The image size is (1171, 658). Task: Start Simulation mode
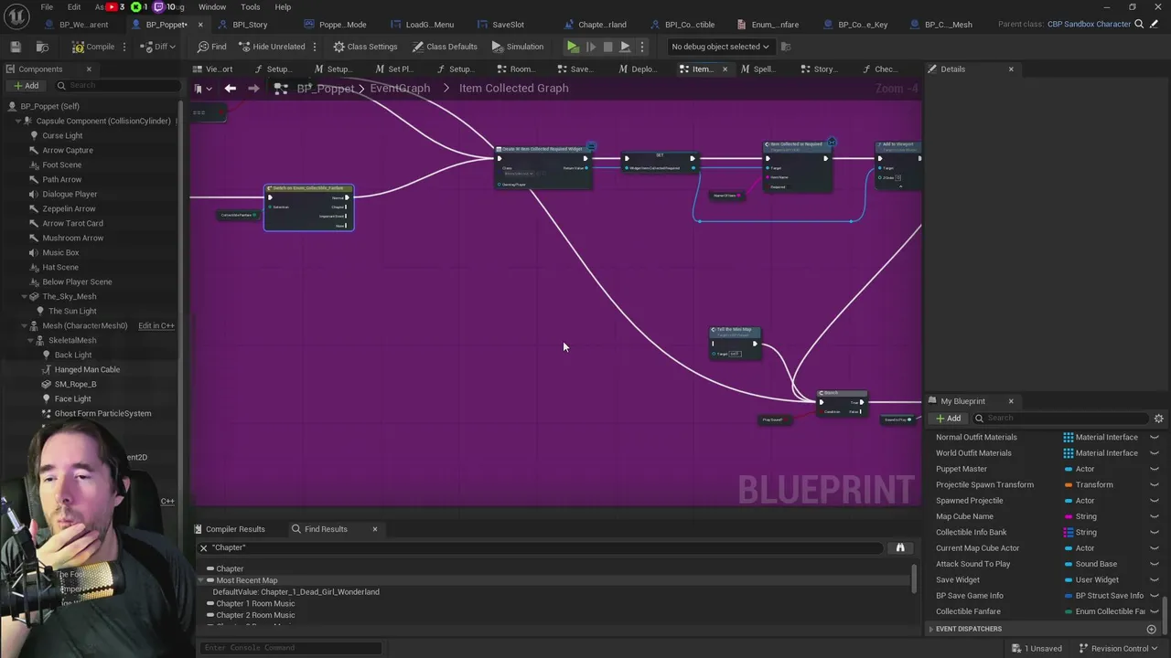[518, 47]
